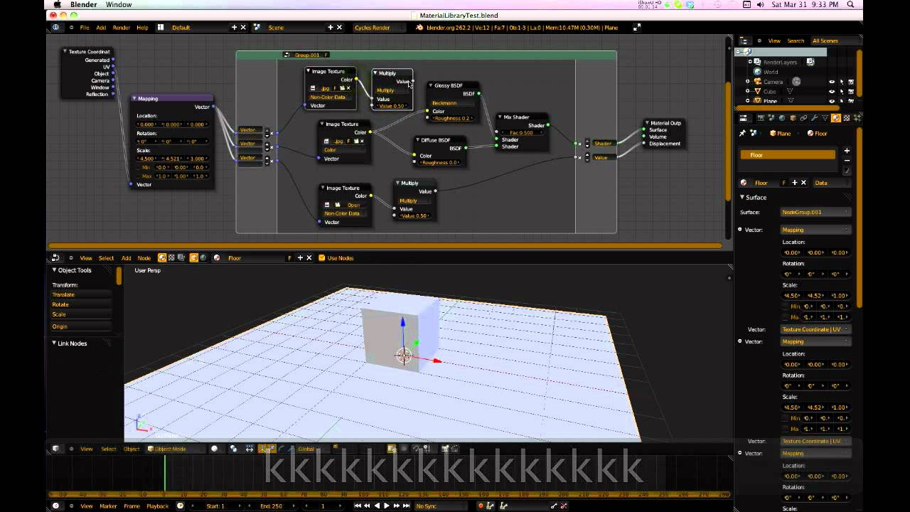The width and height of the screenshot is (910, 512).
Task: Jump to timeline end frame
Action: (406, 506)
